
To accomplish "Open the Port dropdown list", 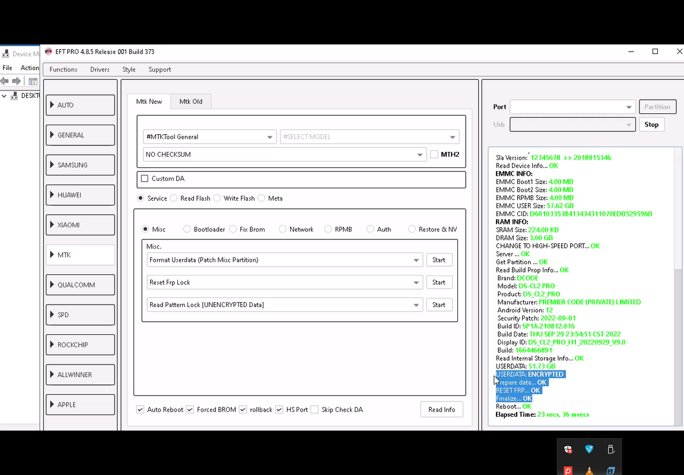I will coord(572,107).
